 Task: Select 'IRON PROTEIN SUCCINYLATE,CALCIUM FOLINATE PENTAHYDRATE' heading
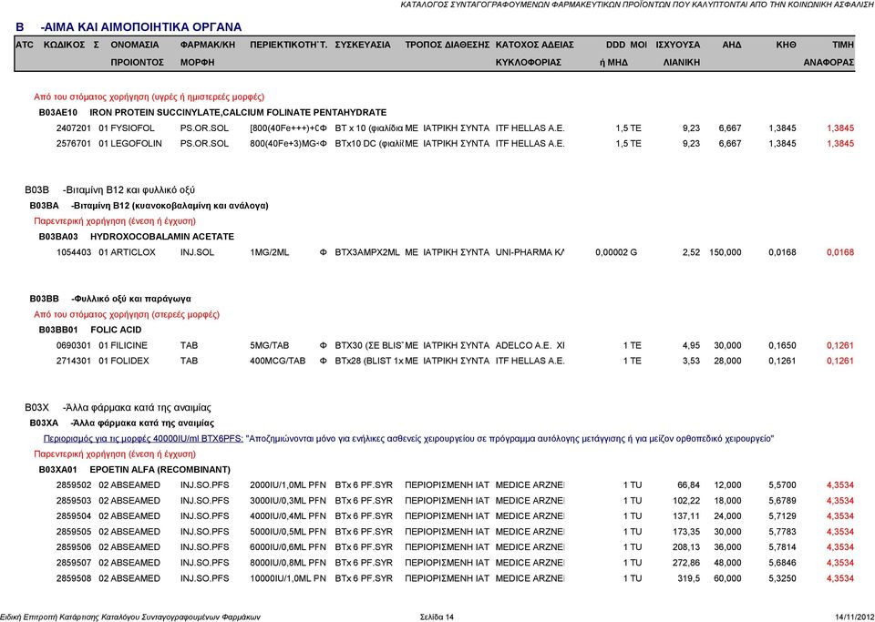click(238, 113)
